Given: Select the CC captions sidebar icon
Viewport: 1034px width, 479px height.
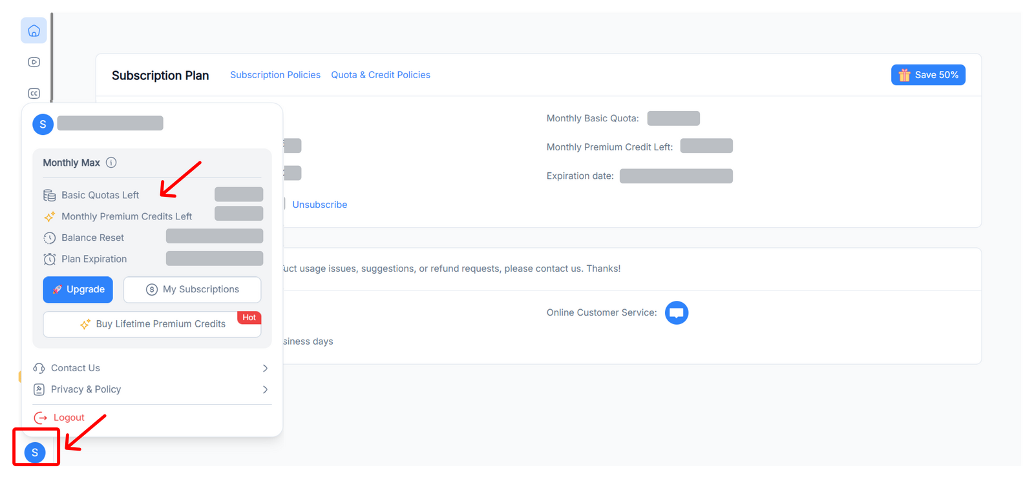Looking at the screenshot, I should point(34,94).
